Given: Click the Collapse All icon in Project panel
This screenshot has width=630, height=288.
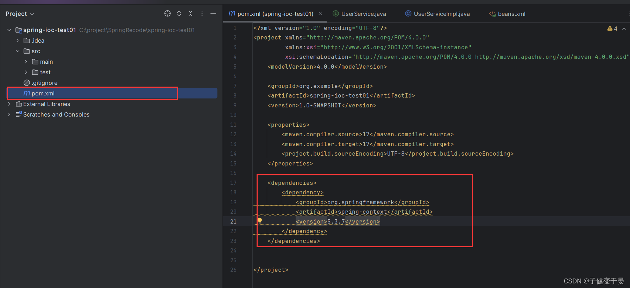Looking at the screenshot, I should [190, 13].
